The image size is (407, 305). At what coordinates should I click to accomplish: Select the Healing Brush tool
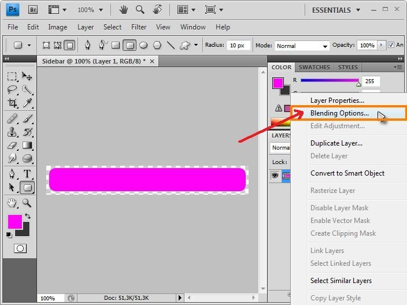pos(12,118)
